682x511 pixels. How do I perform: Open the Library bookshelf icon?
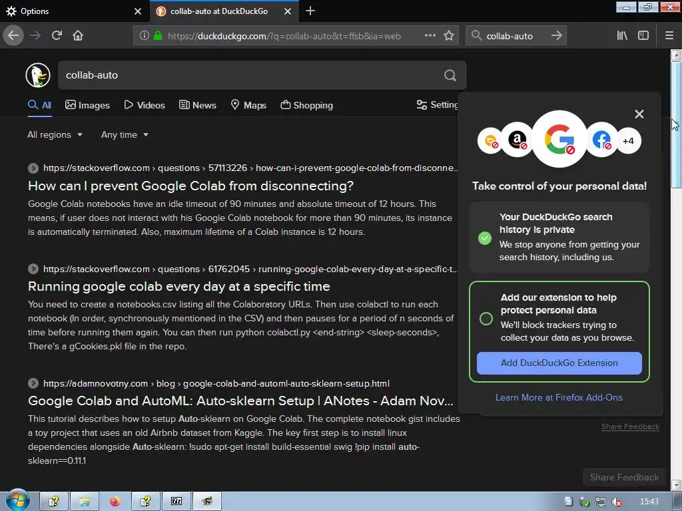622,35
